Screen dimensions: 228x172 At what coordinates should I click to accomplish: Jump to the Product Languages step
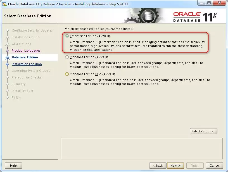click(x=26, y=51)
